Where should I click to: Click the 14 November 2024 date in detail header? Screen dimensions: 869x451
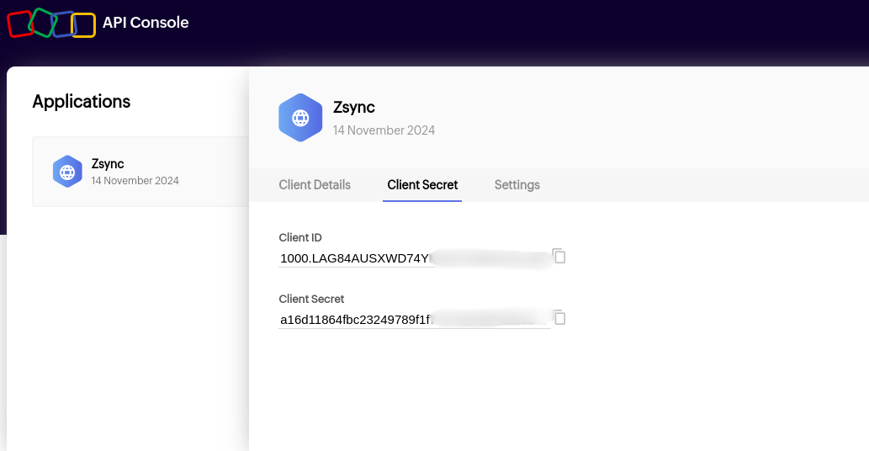(384, 130)
